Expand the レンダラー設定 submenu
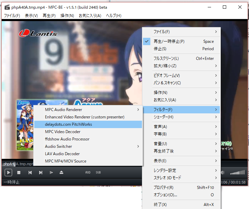 pyautogui.click(x=181, y=171)
